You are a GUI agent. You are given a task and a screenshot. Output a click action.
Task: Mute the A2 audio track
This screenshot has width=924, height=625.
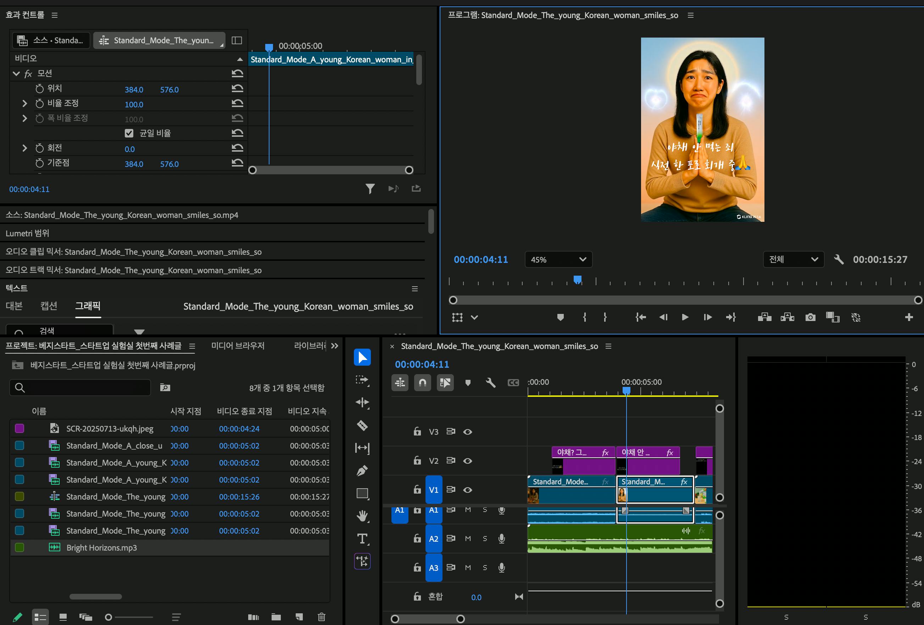(x=468, y=539)
